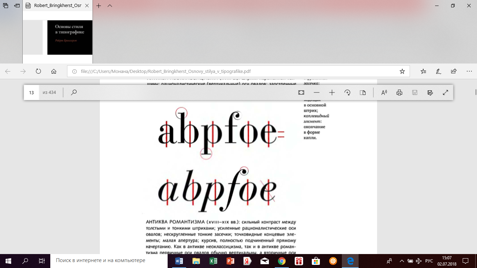Show site information icon in address bar

(74, 71)
